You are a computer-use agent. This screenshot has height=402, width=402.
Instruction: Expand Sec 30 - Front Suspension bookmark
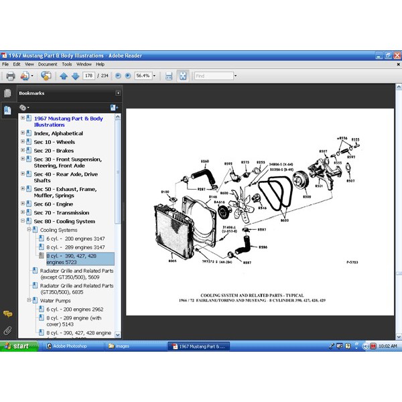point(23,159)
